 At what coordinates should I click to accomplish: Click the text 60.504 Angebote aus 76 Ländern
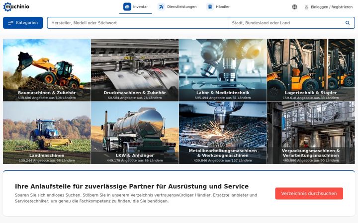pyautogui.click(x=135, y=98)
